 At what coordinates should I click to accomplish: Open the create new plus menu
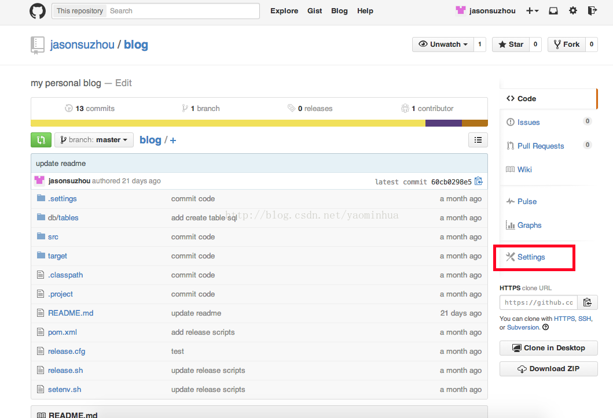click(x=532, y=11)
